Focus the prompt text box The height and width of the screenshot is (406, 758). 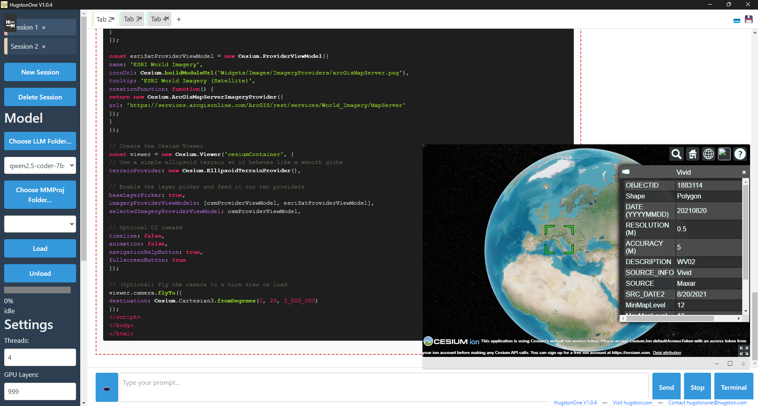pos(383,387)
